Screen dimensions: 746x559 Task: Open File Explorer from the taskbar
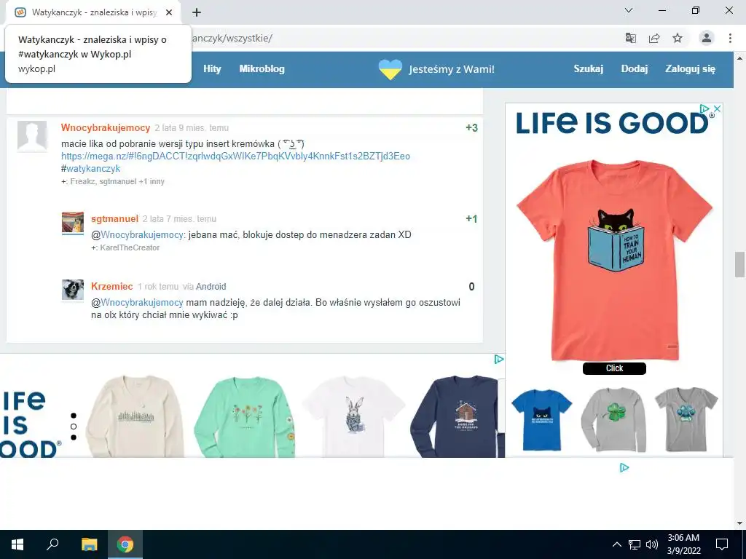[x=89, y=544]
